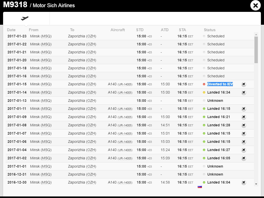Close the M9318 flight dialog
Screen dimensions: 264x198
click(255, 6)
